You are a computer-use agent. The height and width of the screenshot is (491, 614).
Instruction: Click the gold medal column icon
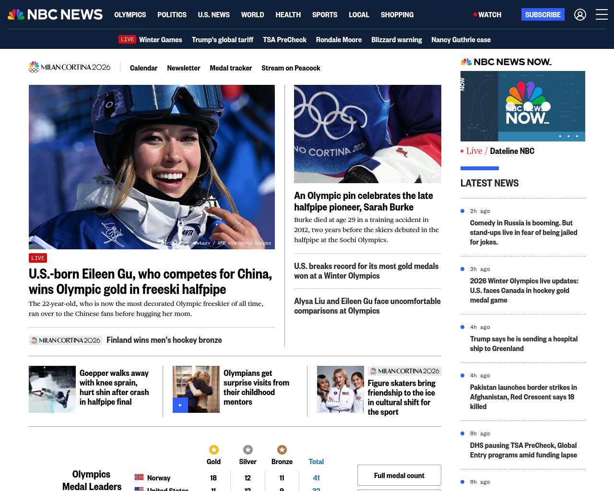214,450
